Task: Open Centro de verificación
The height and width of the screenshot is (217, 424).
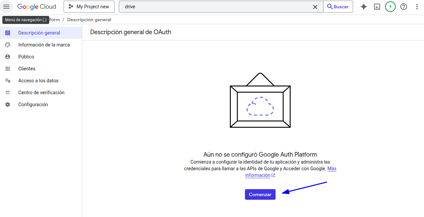Action: [x=41, y=93]
